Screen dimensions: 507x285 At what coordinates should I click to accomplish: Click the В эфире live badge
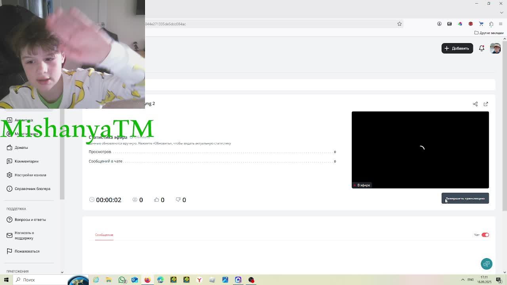point(362,185)
